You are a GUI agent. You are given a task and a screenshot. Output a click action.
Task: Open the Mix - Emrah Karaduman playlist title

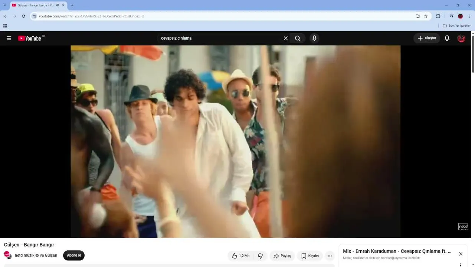click(397, 251)
